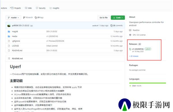Click the branch icon beside 1 branch
Viewport: 173px width, 112px height.
[24, 18]
